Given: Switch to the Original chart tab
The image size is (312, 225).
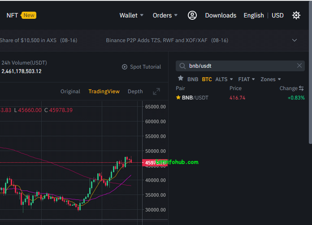Looking at the screenshot, I should click(70, 91).
